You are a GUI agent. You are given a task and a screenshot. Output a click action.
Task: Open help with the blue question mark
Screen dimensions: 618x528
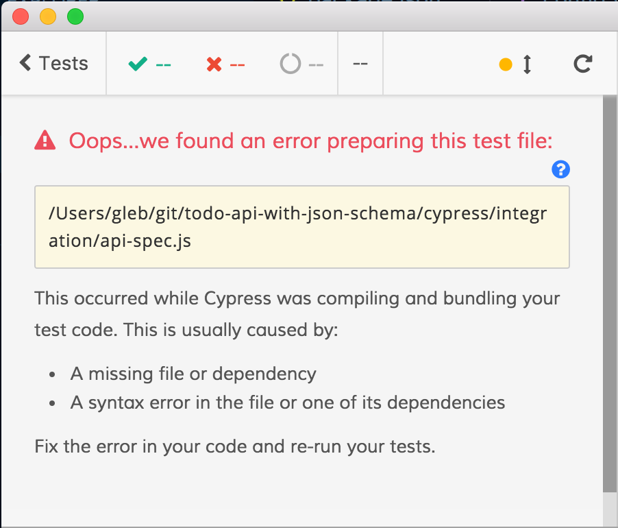(x=560, y=169)
